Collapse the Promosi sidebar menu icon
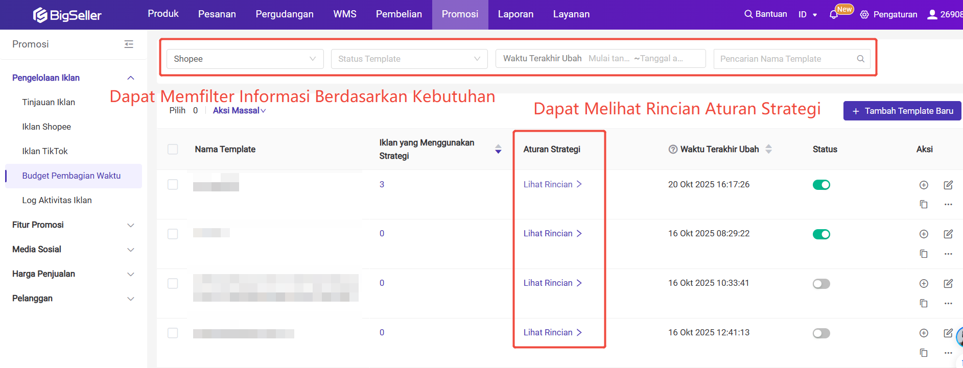Image resolution: width=963 pixels, height=368 pixels. 129,44
